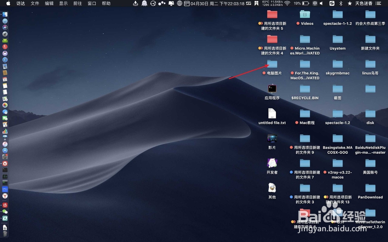
Task: Select the 电脑图片 folder on desktop
Action: pos(272,67)
